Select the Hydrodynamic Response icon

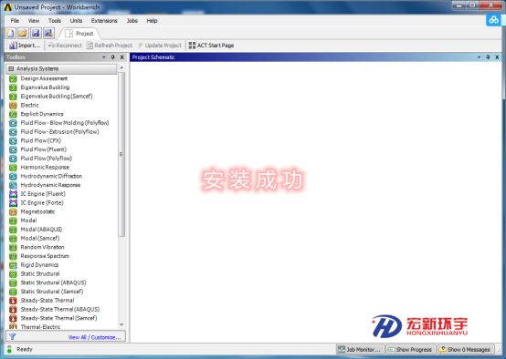(13, 185)
